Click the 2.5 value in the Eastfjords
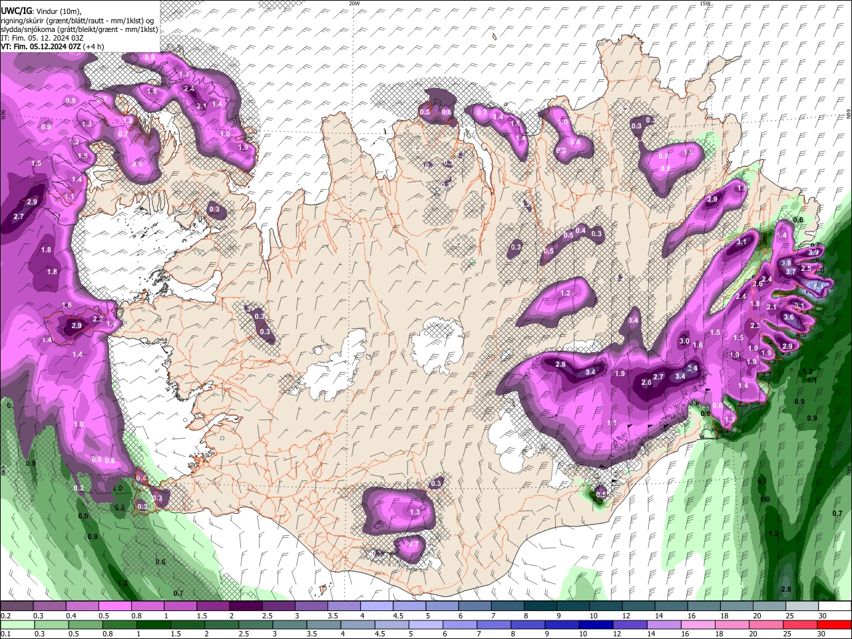852x639 pixels. [806, 268]
